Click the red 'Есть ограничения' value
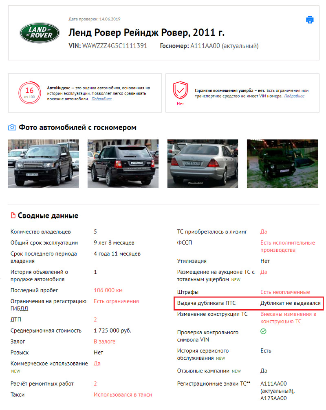 (116, 301)
